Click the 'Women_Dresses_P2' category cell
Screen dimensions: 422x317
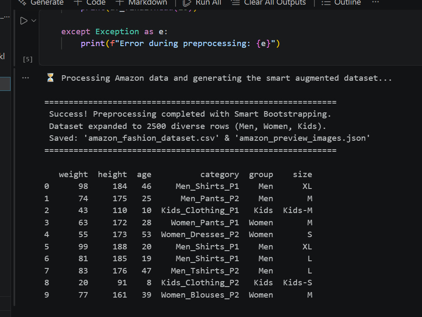point(200,235)
